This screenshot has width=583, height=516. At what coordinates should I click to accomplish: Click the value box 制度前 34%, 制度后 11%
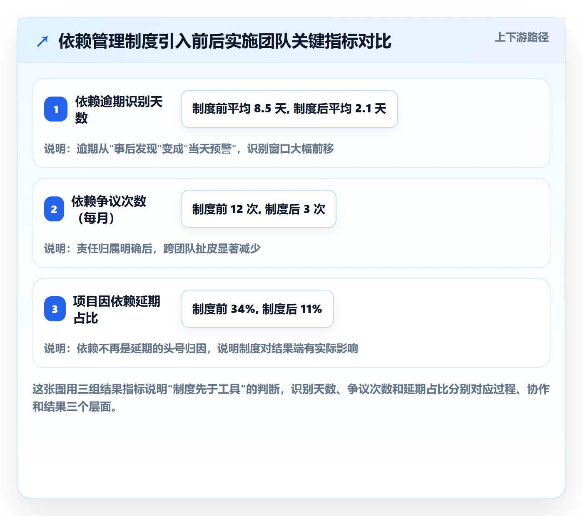click(257, 309)
